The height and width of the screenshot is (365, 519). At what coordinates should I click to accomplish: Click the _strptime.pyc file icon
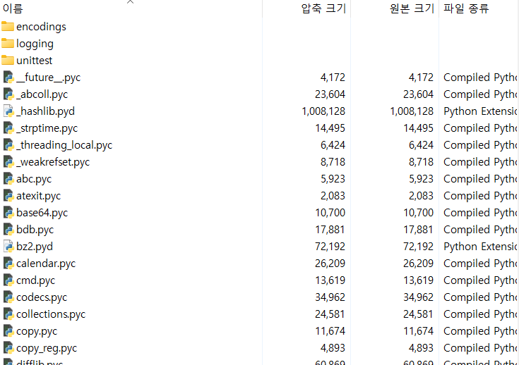click(8, 128)
